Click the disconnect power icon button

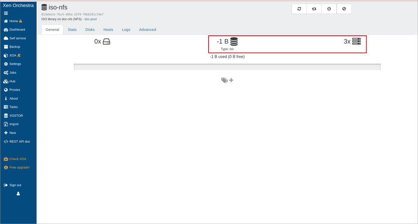pos(329,9)
